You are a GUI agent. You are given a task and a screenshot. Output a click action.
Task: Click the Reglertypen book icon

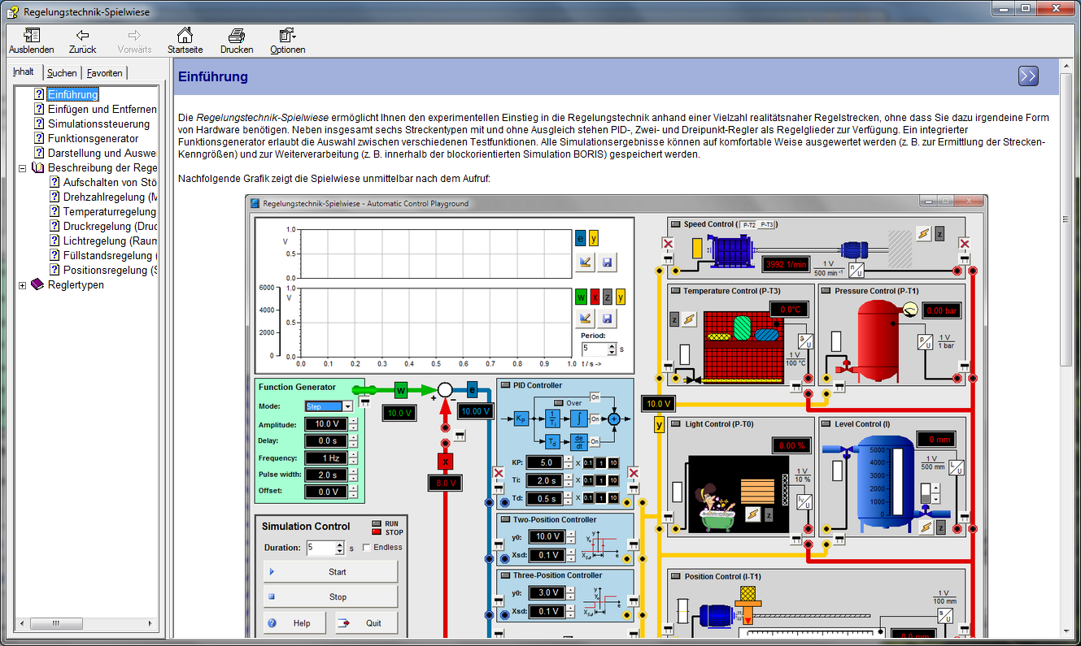tap(37, 285)
